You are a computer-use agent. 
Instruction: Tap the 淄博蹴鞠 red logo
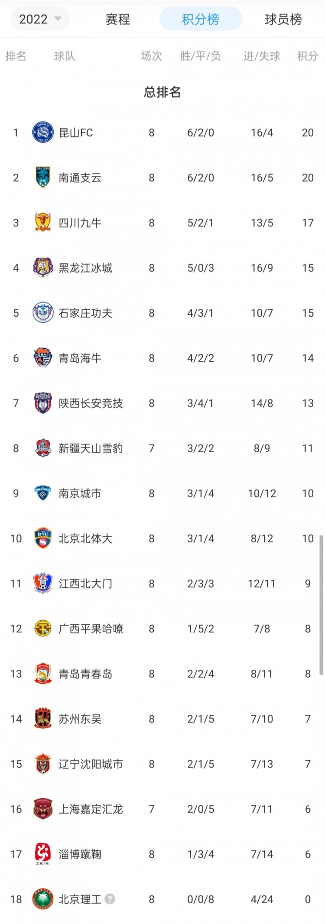(x=43, y=854)
